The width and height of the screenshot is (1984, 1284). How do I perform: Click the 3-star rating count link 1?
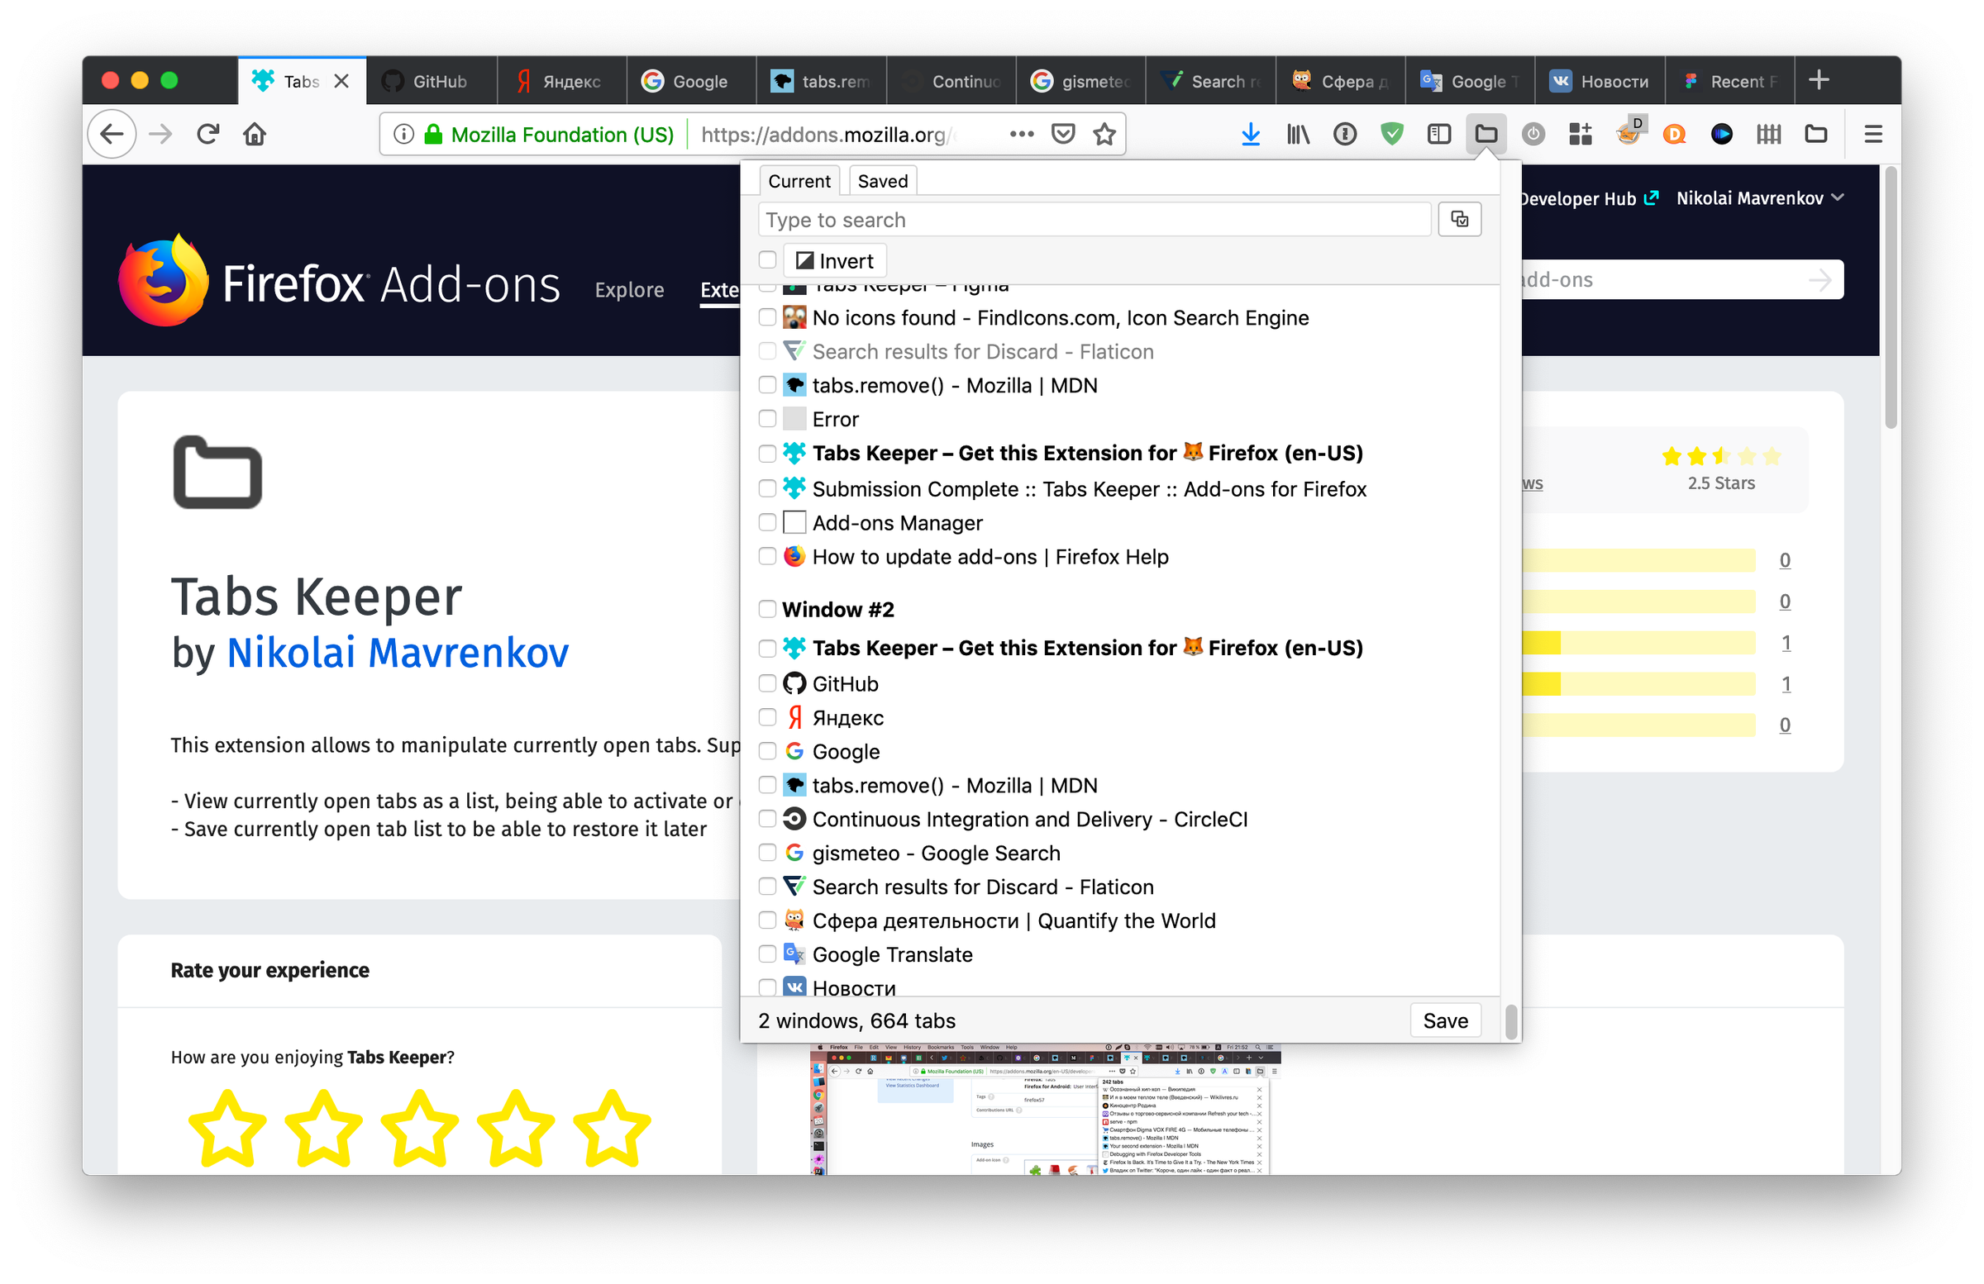(1786, 643)
